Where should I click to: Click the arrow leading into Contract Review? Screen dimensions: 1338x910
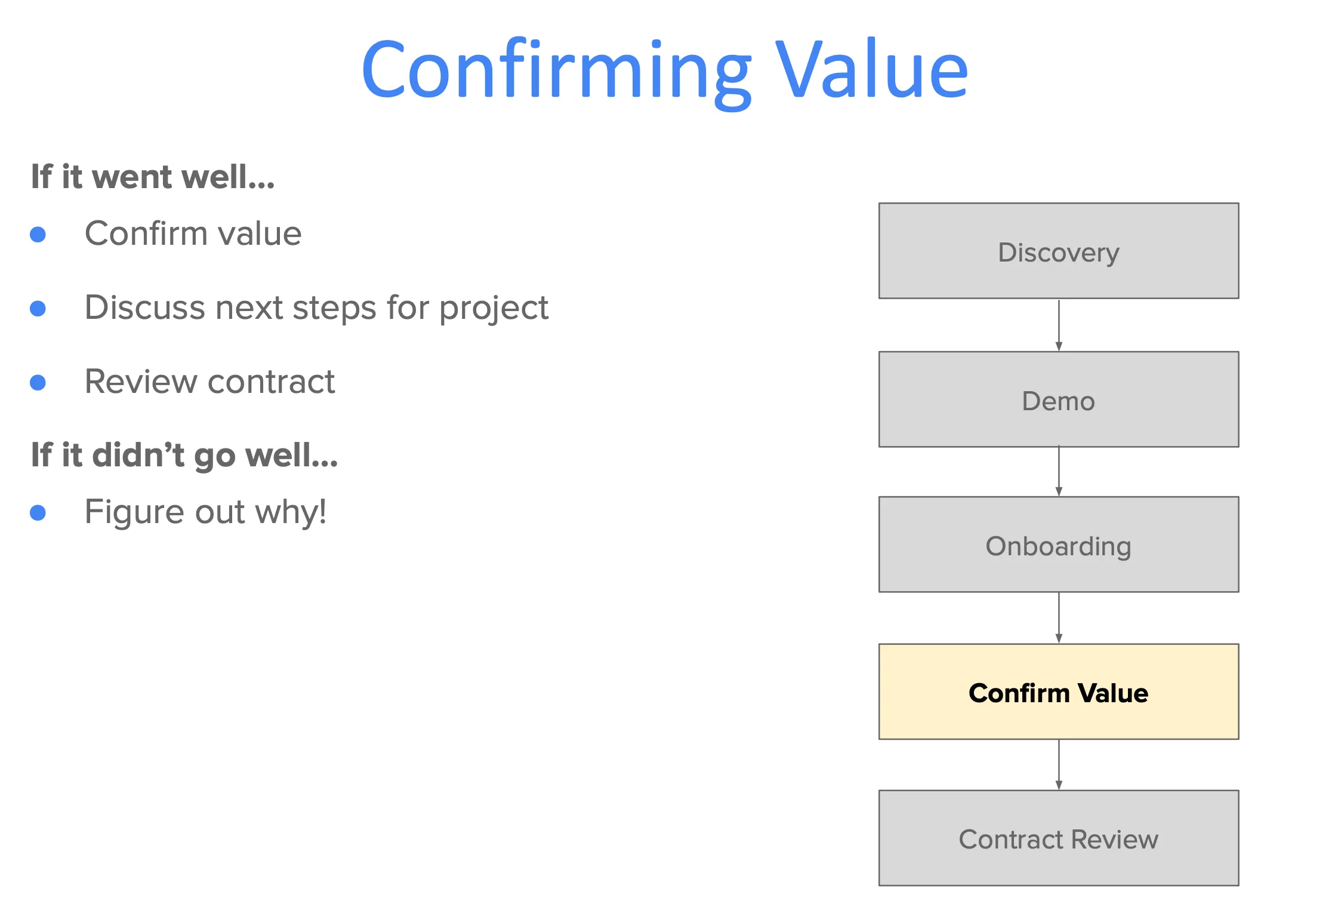1059,765
